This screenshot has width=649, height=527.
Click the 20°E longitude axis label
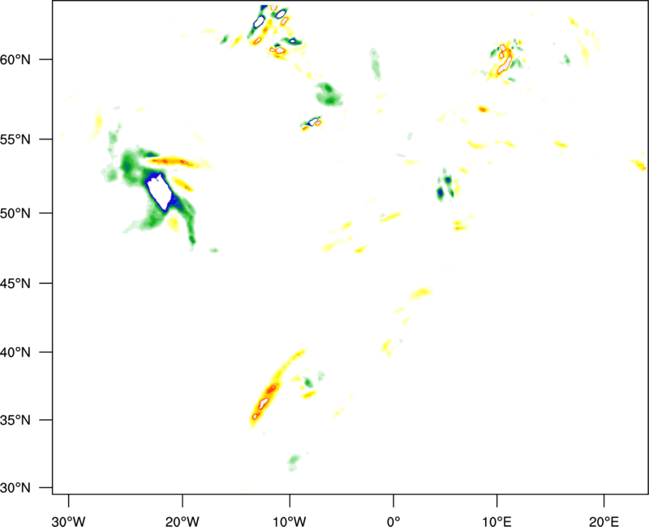[604, 521]
